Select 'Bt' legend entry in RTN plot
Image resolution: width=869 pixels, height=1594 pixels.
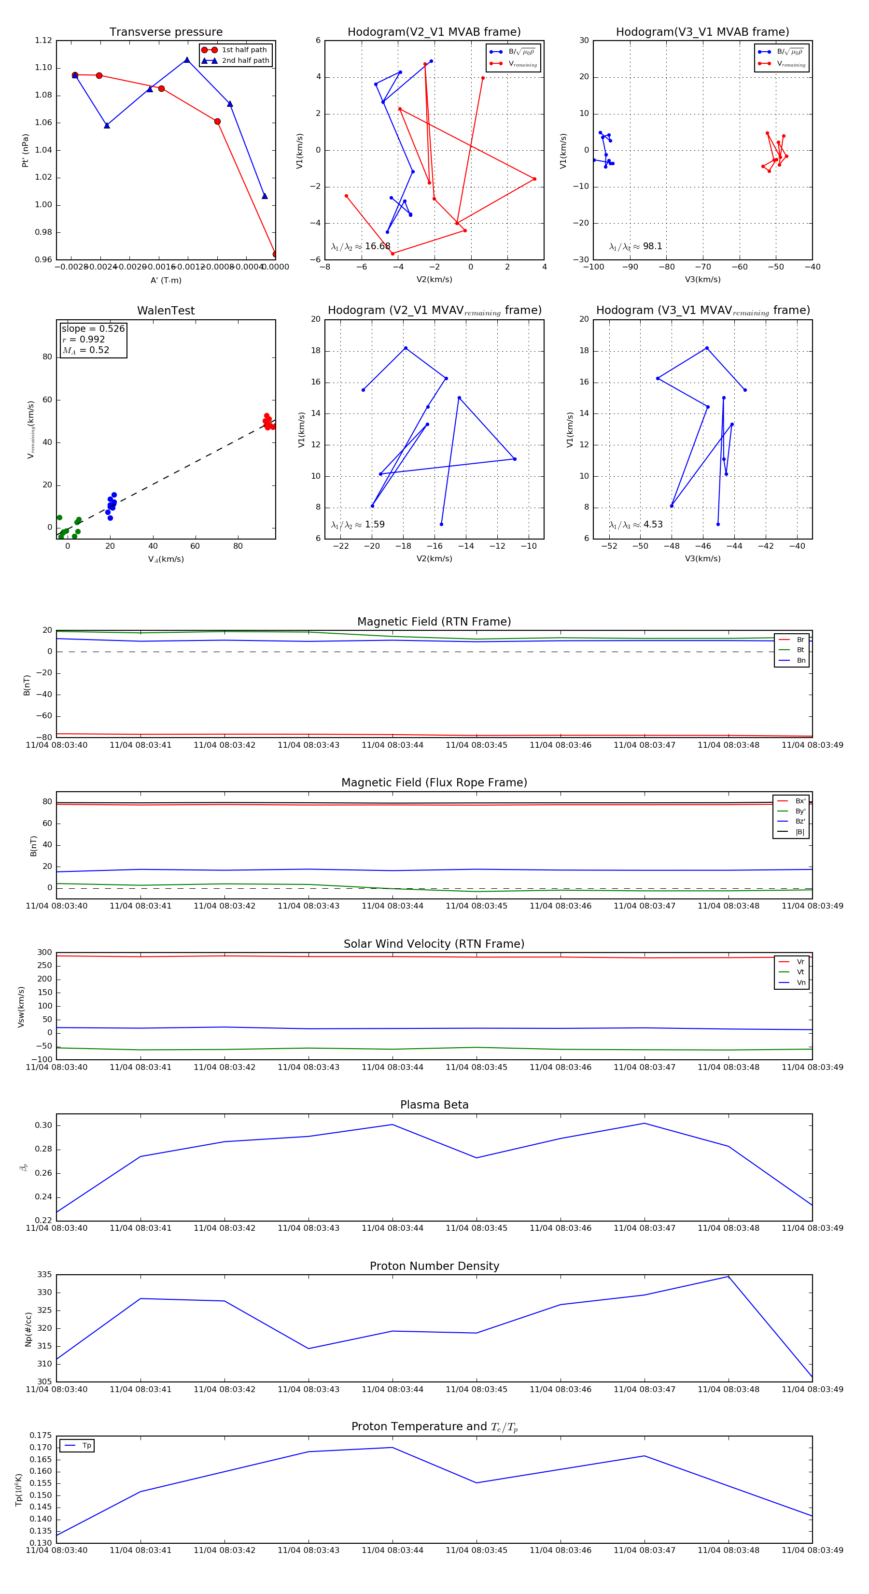[x=792, y=650]
